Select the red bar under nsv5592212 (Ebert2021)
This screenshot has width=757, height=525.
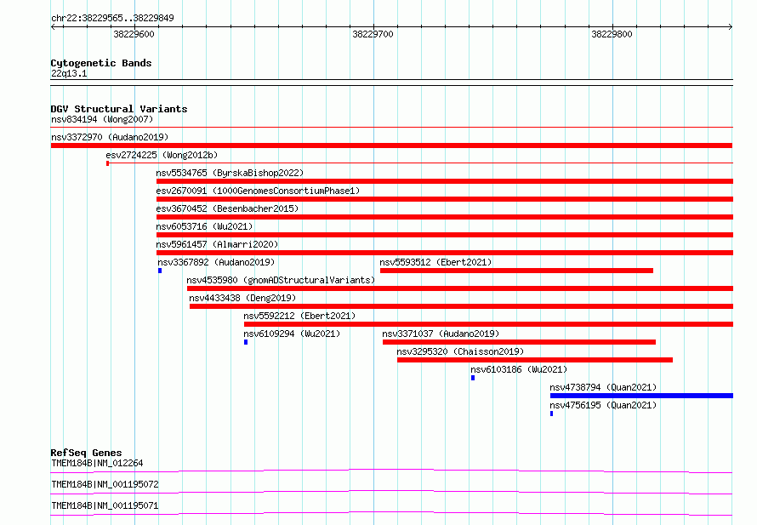488,324
